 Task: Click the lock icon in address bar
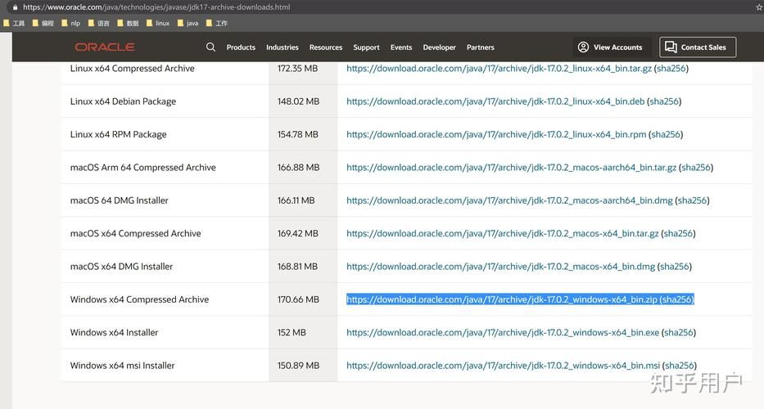coord(15,7)
